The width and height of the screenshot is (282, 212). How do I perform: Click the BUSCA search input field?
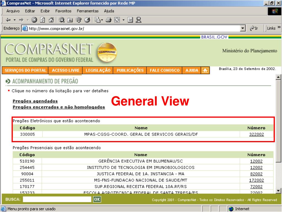57,199
